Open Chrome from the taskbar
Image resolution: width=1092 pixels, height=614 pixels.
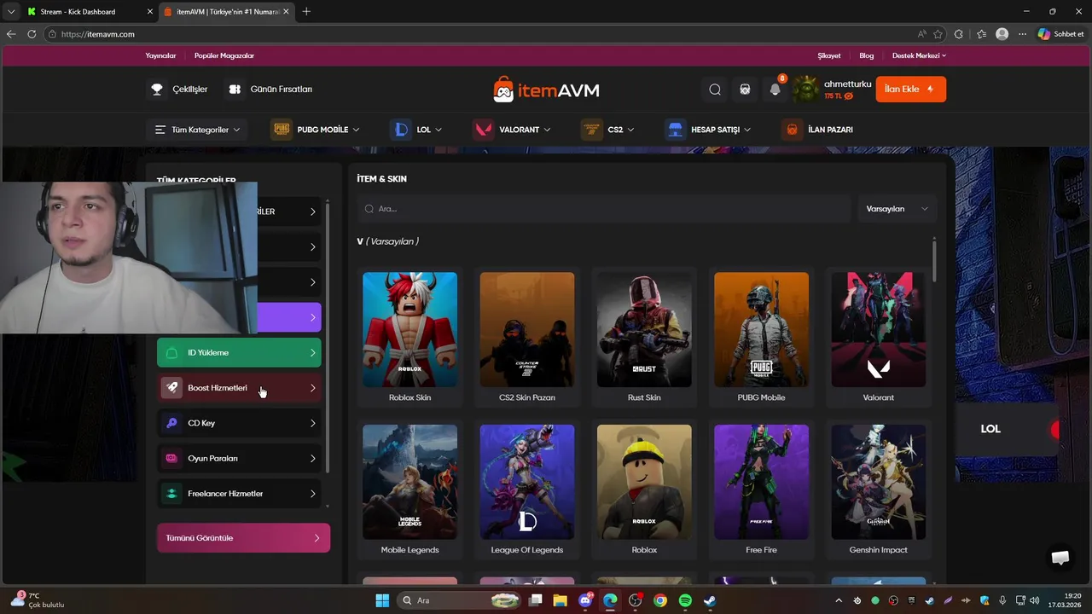tap(660, 600)
